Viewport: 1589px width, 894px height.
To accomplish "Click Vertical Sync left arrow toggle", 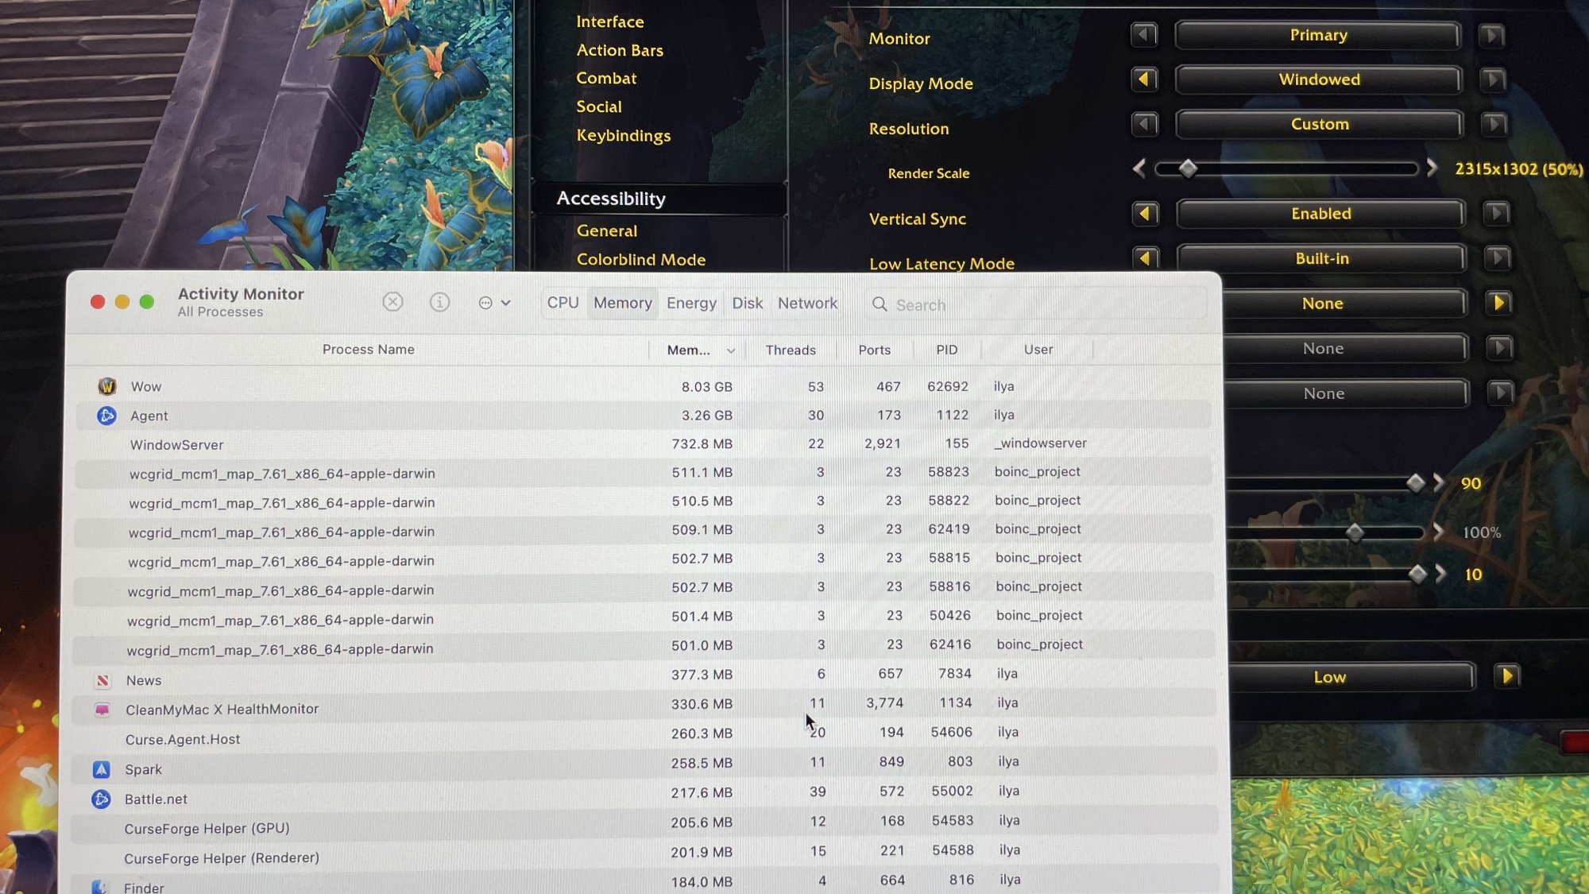I will click(1144, 213).
